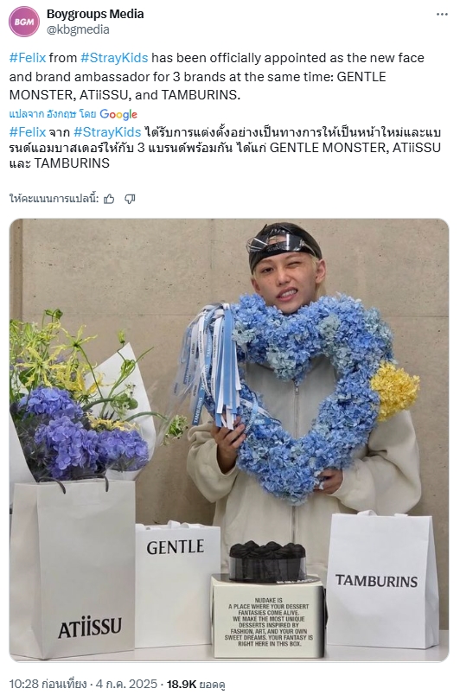Click the Thai translated text mentioning TAMBURINS

[x=225, y=148]
